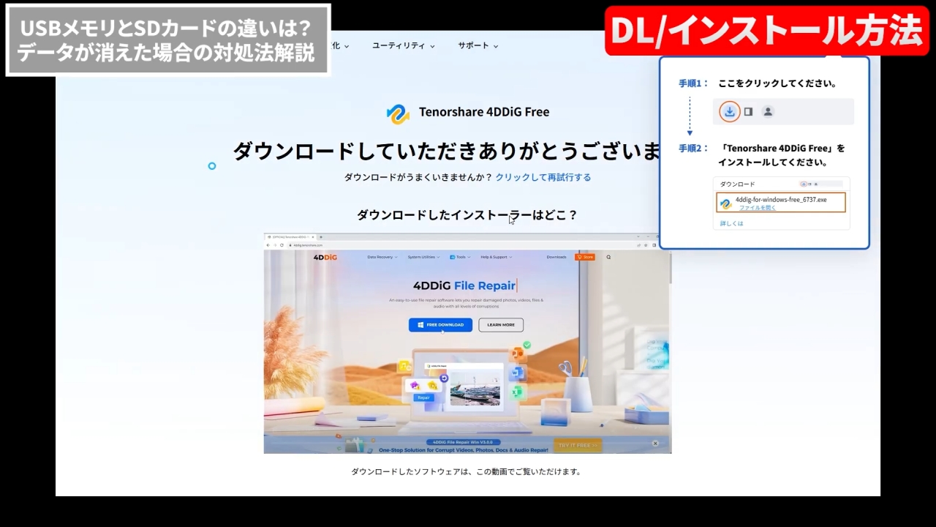936x527 pixels.
Task: Click the 4DDiG logo in the embedded page
Action: (x=325, y=257)
